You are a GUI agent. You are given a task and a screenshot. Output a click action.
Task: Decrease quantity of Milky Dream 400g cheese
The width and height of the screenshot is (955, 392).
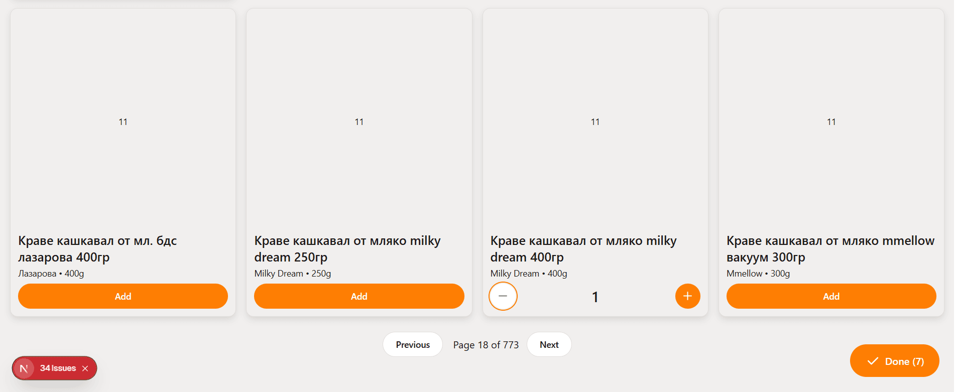click(x=503, y=296)
